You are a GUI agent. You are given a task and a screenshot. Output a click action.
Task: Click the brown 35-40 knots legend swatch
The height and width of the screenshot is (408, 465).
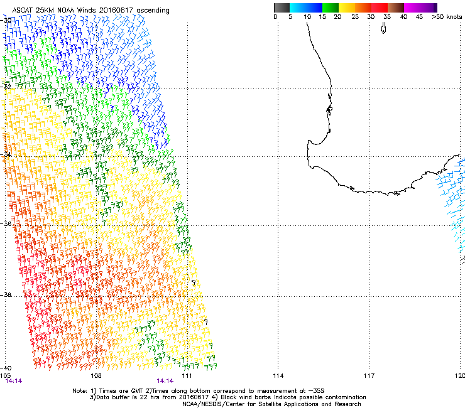coord(396,8)
